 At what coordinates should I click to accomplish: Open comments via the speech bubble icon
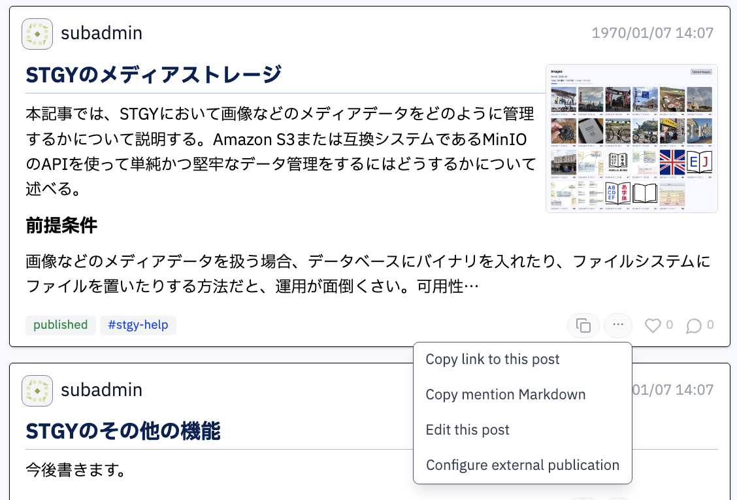tap(694, 325)
